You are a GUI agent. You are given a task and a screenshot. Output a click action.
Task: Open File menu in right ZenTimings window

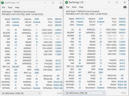pyautogui.click(x=68, y=7)
